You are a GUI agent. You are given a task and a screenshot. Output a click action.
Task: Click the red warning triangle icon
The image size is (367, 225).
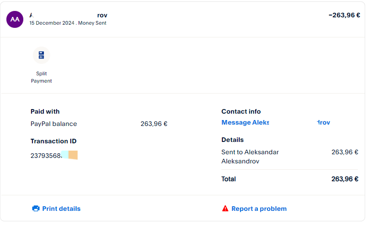click(225, 209)
